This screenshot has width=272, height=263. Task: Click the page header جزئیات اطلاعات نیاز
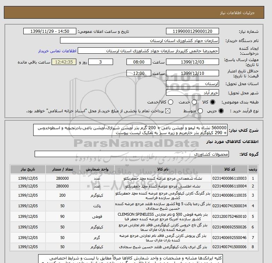237,13
